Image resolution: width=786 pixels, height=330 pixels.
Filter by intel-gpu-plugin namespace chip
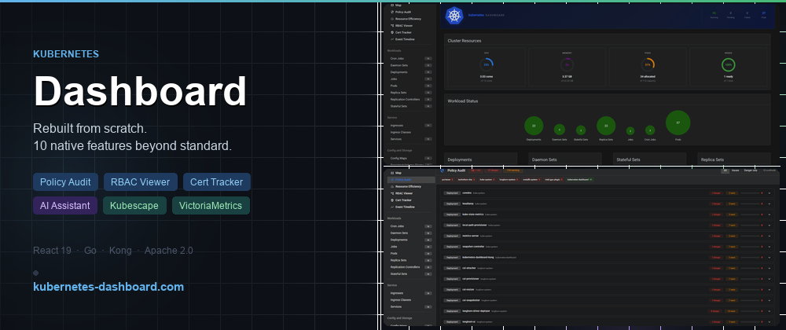554,180
